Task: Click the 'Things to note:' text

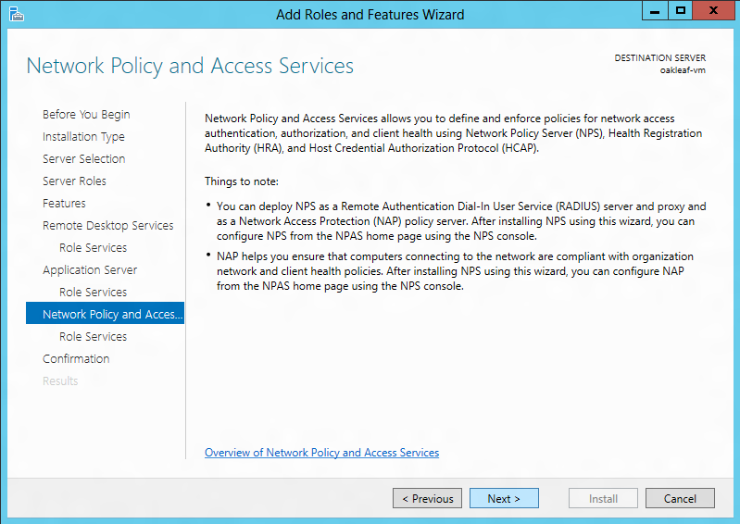Action: (242, 181)
